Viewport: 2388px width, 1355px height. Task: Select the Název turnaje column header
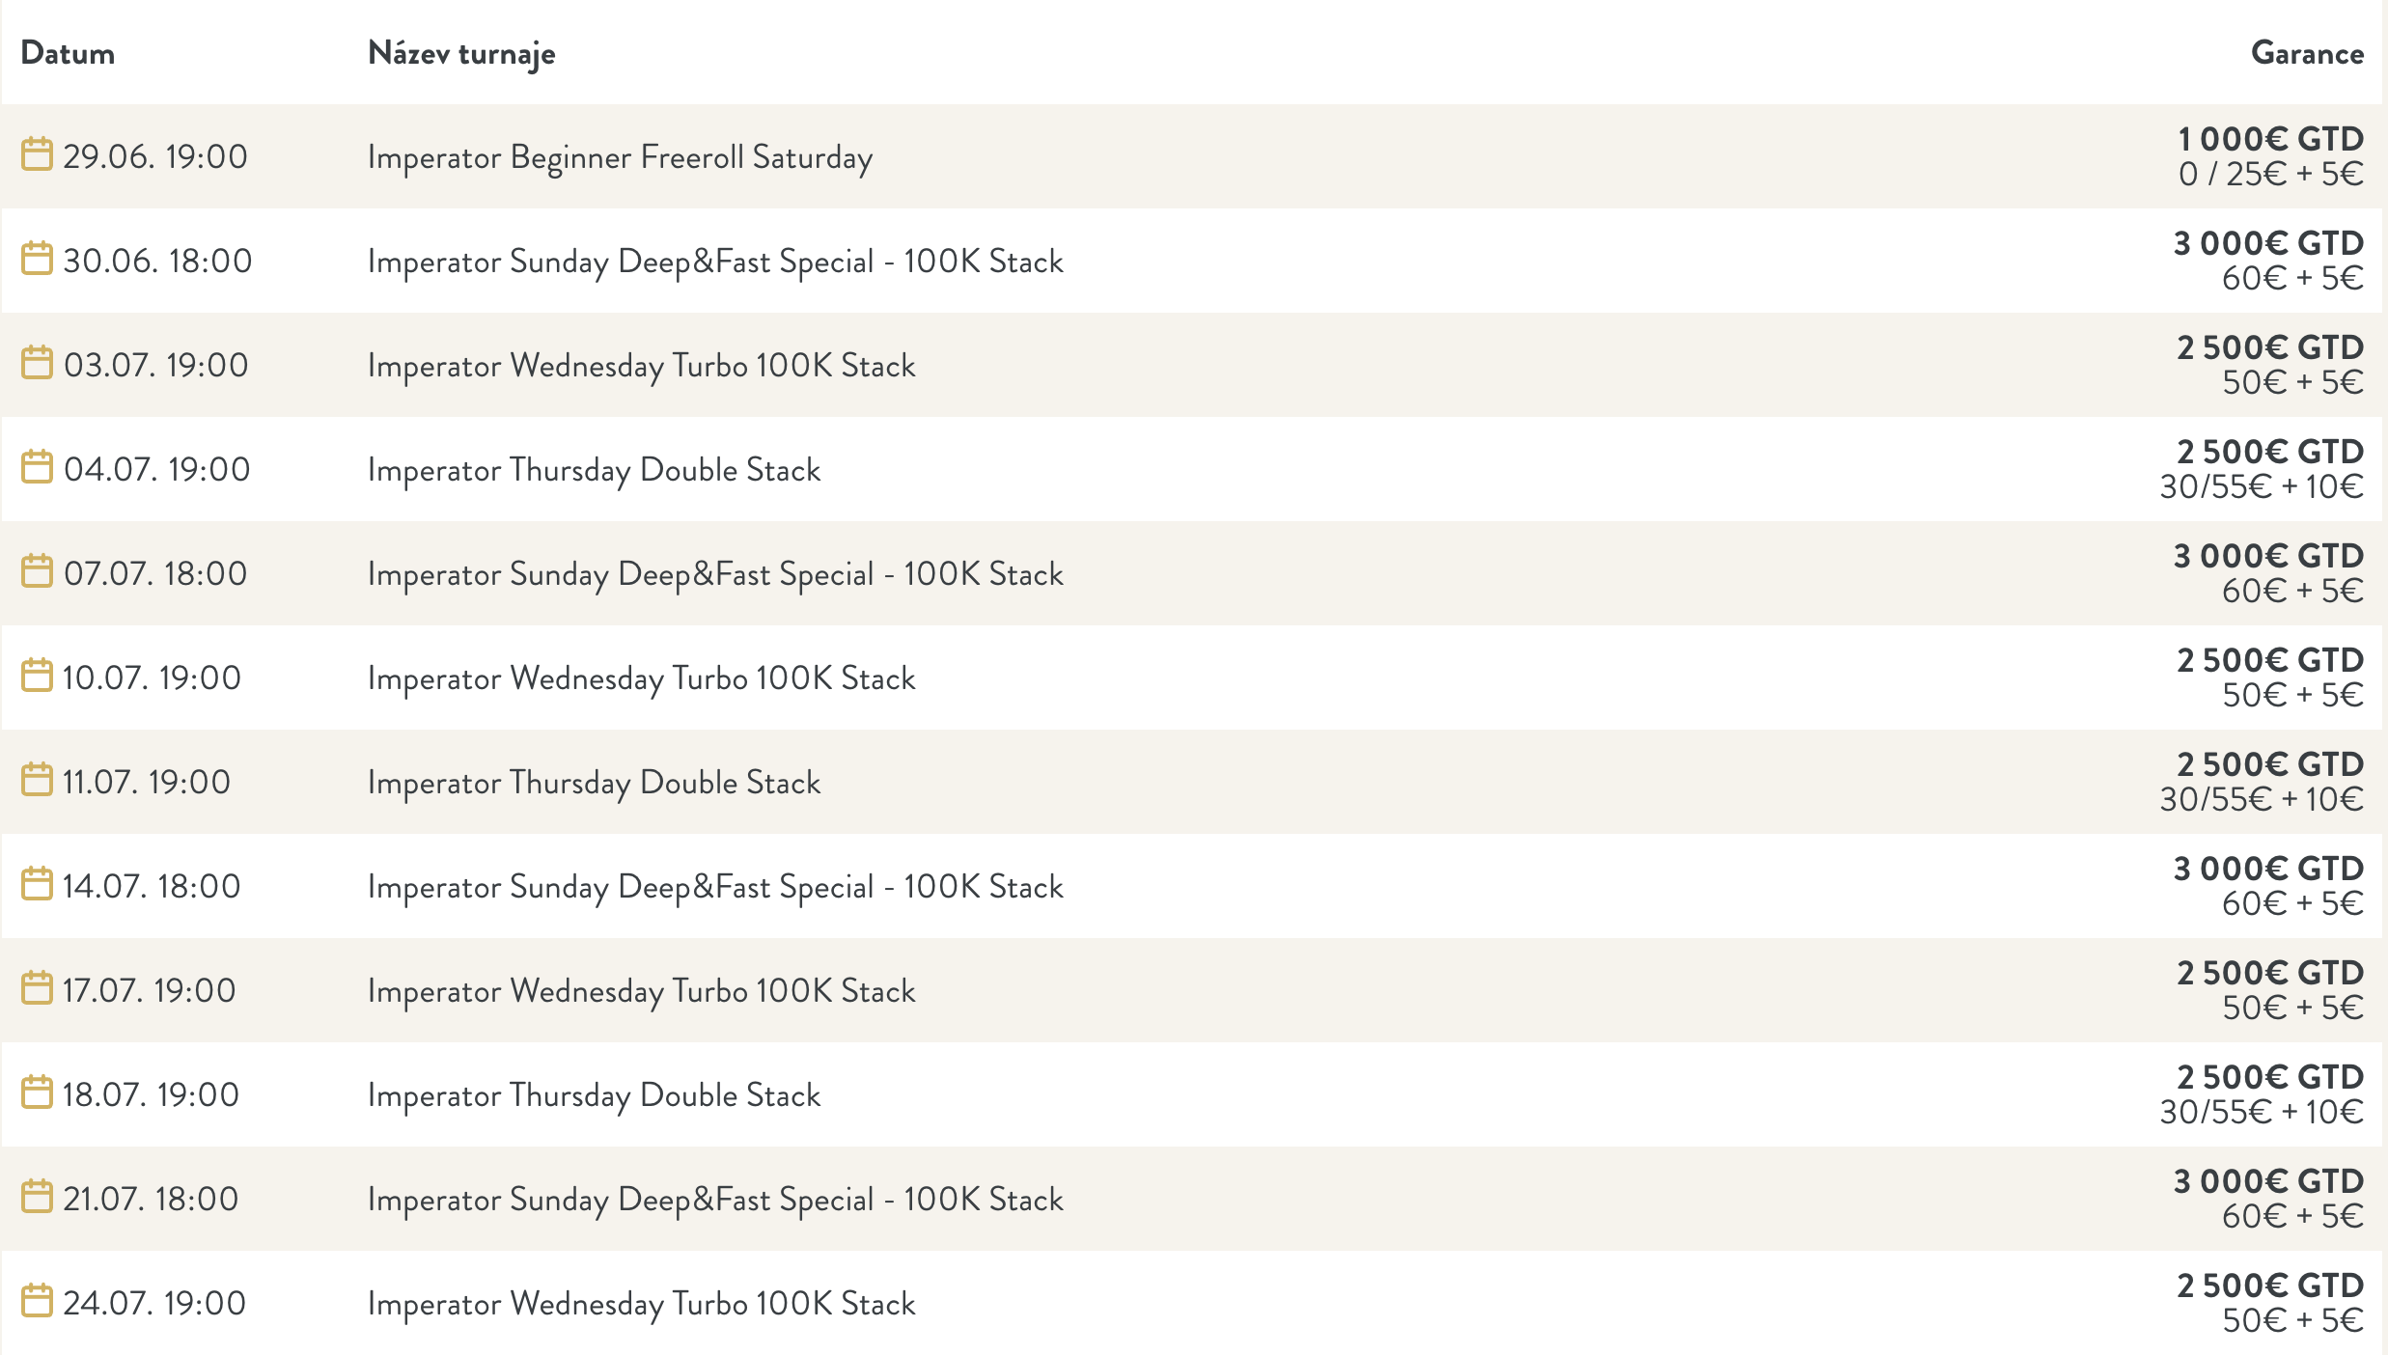(x=461, y=54)
